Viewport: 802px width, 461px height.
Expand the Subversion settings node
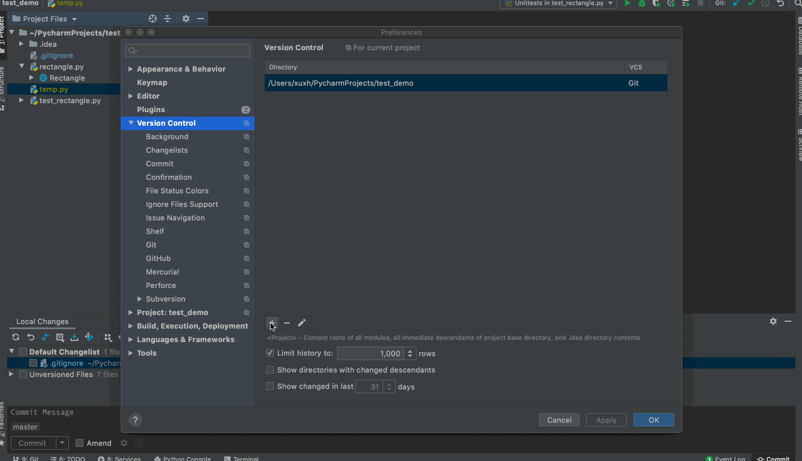pyautogui.click(x=140, y=299)
